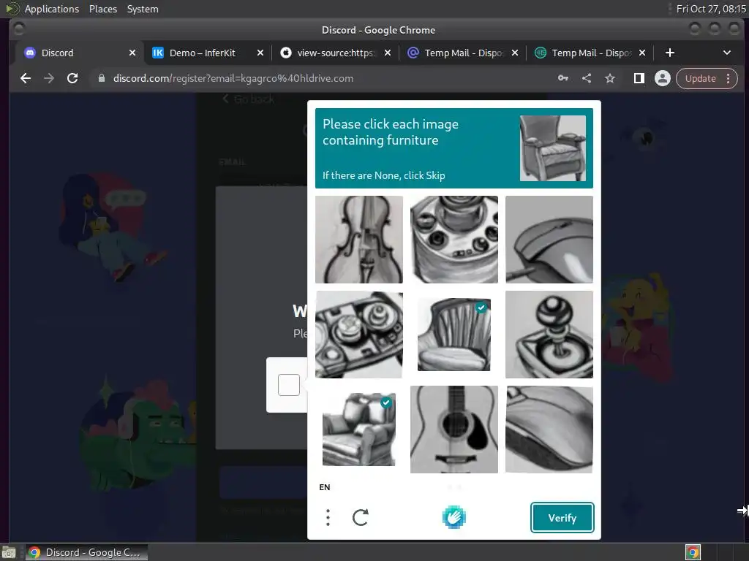Open the Applications menu
Screen dimensions: 749x561
[x=52, y=9]
